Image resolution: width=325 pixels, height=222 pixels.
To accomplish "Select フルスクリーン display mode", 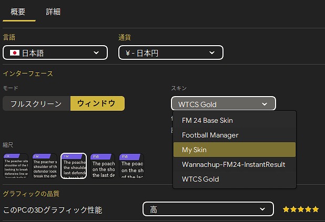I will tap(36, 103).
